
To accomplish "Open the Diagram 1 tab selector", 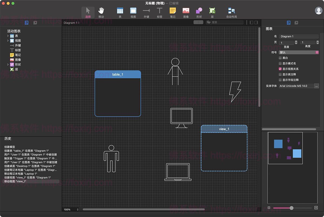I will [72, 23].
